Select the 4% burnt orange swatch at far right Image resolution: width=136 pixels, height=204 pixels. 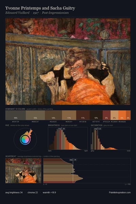tap(128, 115)
